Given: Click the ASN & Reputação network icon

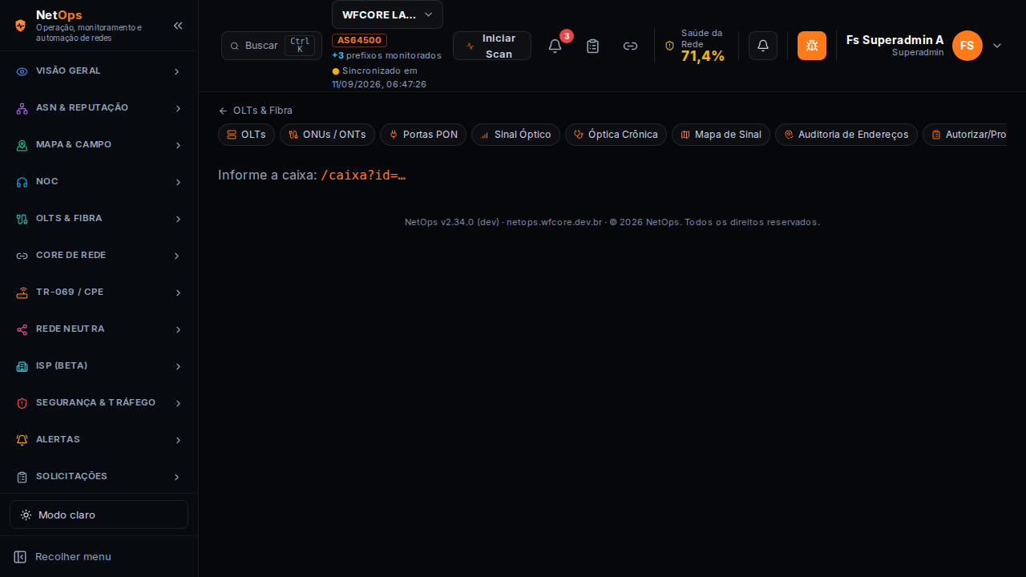Looking at the screenshot, I should click(x=22, y=108).
